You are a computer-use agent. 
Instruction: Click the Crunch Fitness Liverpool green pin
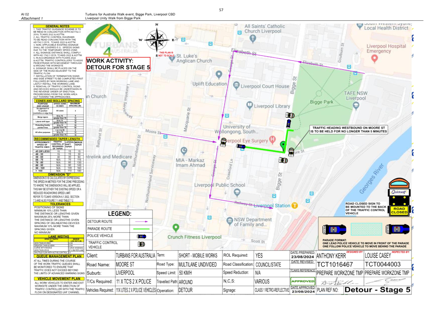click(176, 228)
